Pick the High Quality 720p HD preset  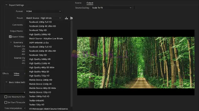click(39, 76)
